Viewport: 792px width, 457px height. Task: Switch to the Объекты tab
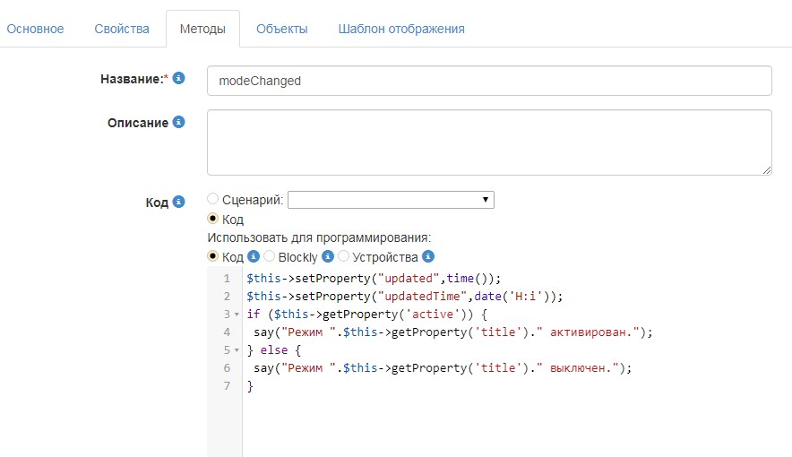coord(282,29)
